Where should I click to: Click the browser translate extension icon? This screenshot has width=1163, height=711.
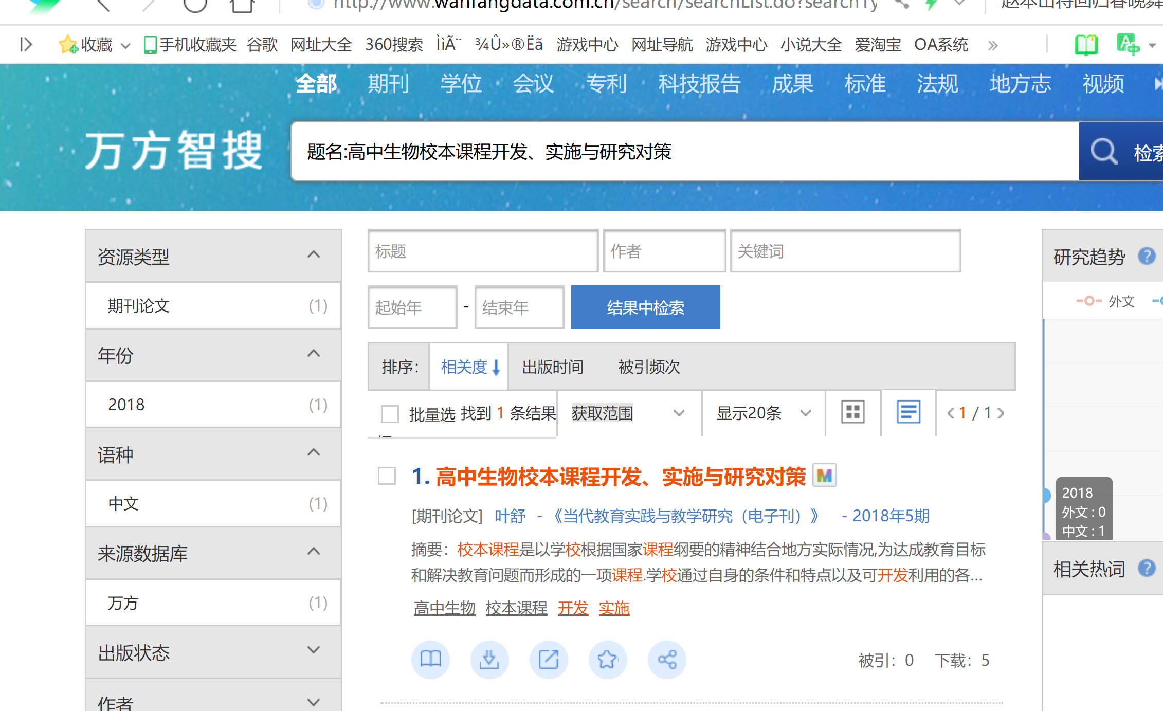coord(1128,44)
